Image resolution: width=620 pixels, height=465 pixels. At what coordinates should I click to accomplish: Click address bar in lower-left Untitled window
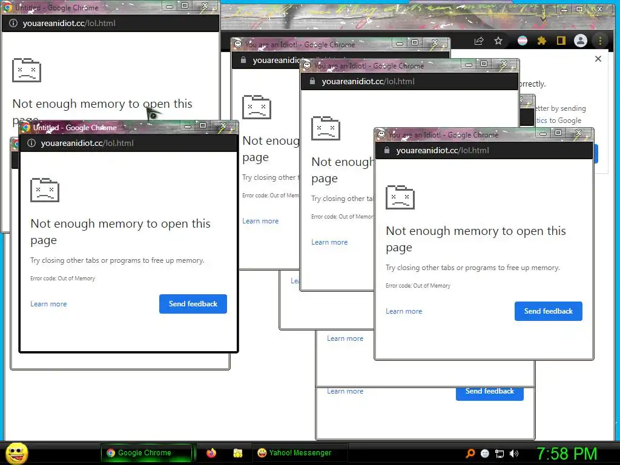(128, 143)
